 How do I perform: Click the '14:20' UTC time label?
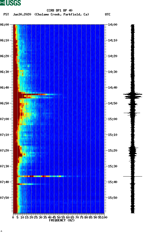click(112, 56)
